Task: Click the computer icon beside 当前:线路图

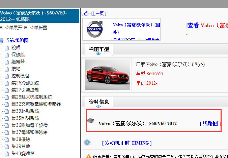Action: [x=2, y=41]
